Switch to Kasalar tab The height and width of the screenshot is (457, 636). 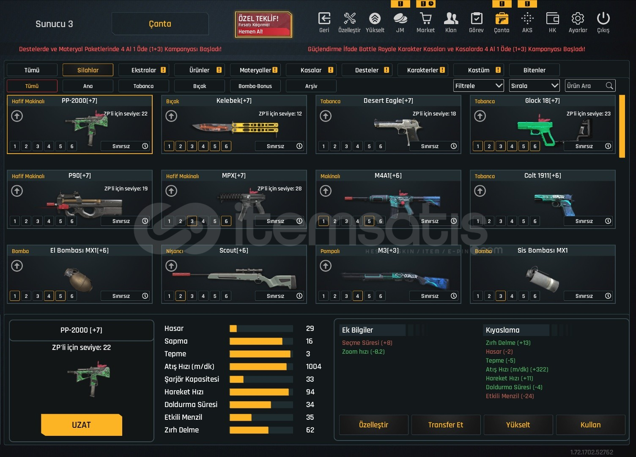311,70
